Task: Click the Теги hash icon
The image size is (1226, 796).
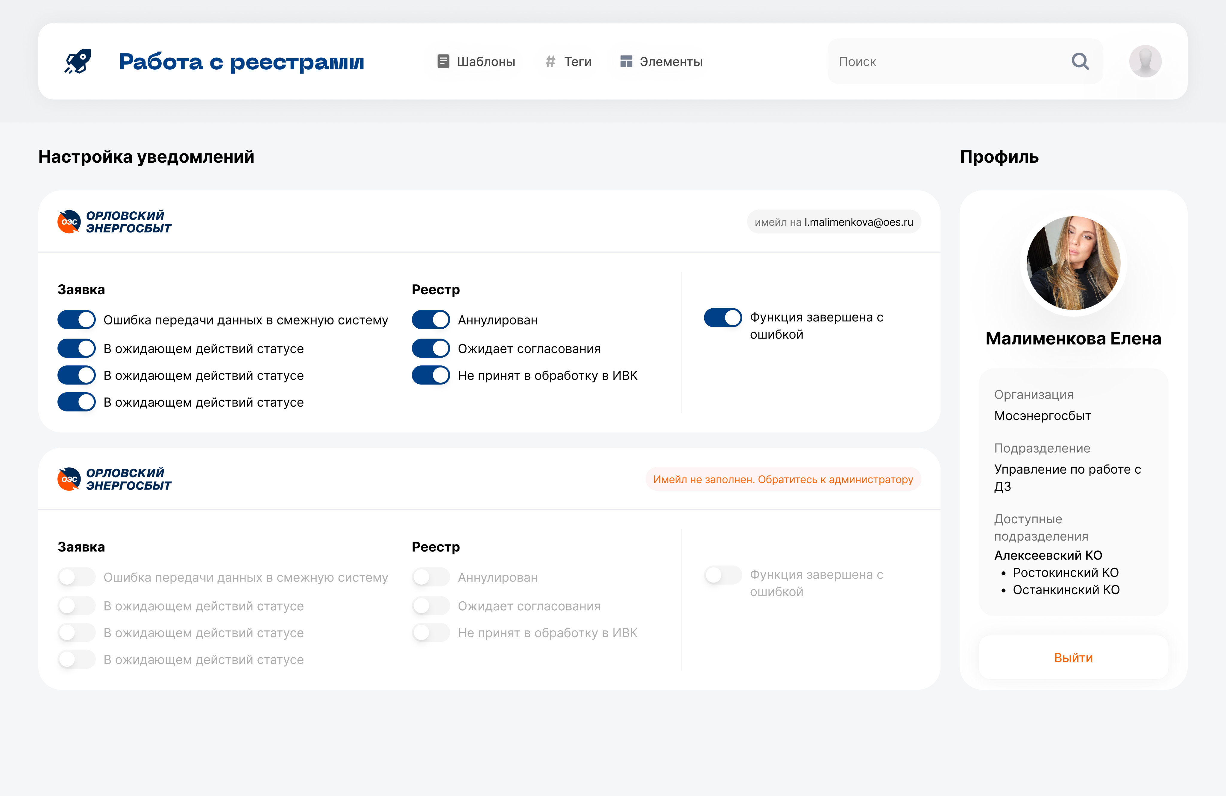Action: [x=550, y=62]
